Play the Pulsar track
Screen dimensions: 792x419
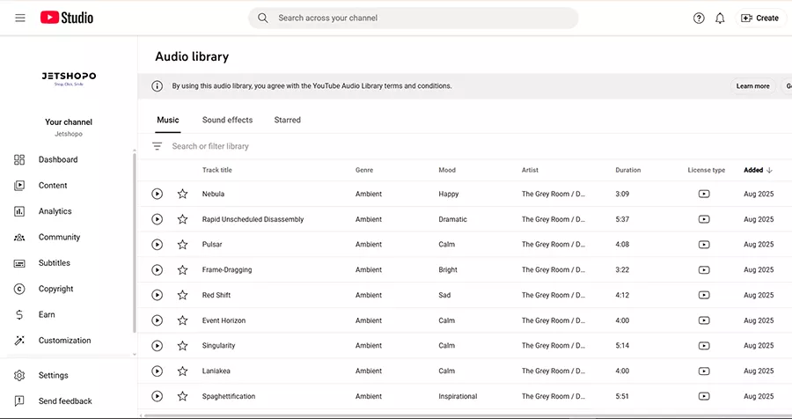158,245
